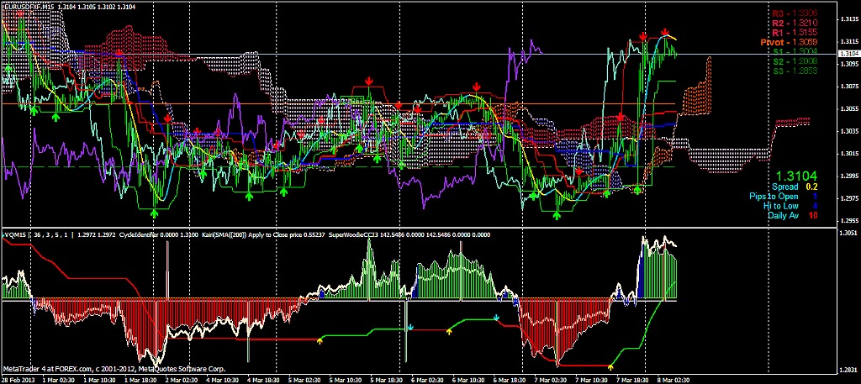Click the 8 Mar 02:30 time label

pos(672,379)
